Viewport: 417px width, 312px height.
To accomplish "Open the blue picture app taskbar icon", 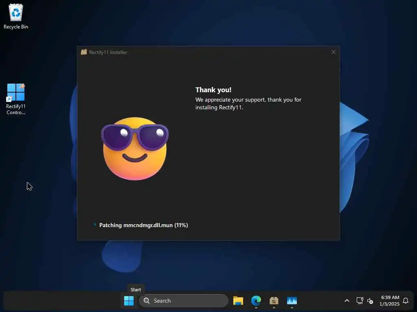I will (x=292, y=301).
